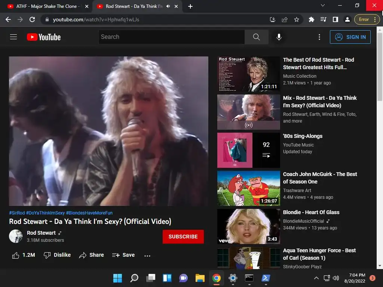
Task: Open Chrome tab search chevron
Action: point(323,5)
